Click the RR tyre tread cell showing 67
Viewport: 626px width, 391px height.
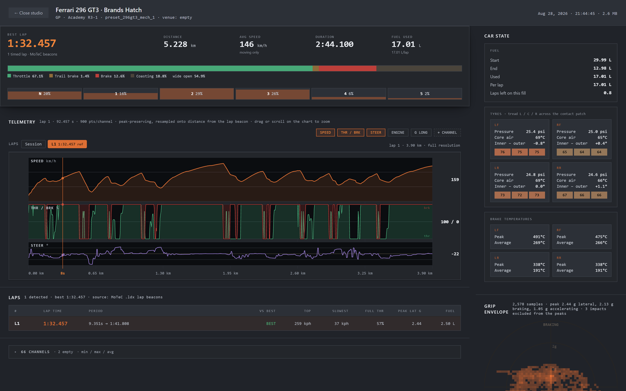point(565,195)
